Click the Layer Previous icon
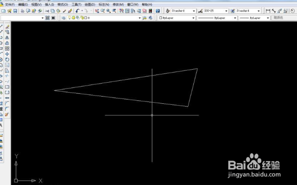Screen dimensions: 297x185 coord(150,18)
